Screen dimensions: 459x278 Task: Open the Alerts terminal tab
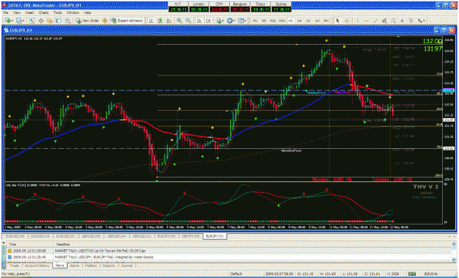pyautogui.click(x=75, y=266)
